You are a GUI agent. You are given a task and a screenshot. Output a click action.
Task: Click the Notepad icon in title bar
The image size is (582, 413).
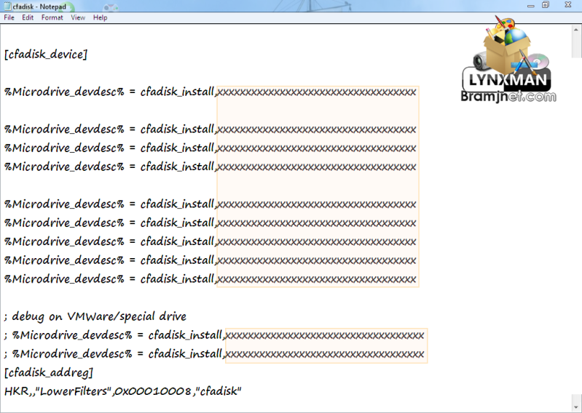pos(6,5)
